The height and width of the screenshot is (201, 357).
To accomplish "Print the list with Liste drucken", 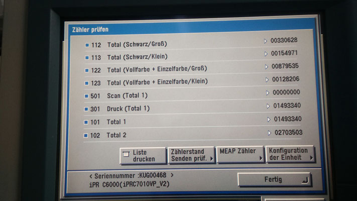I will pyautogui.click(x=143, y=156).
